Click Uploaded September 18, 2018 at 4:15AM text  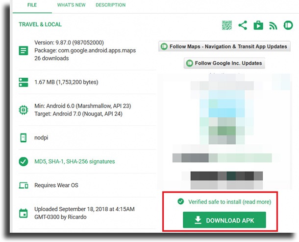coord(84,209)
